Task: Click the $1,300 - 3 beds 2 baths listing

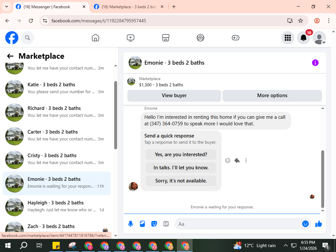Action: pyautogui.click(x=161, y=85)
